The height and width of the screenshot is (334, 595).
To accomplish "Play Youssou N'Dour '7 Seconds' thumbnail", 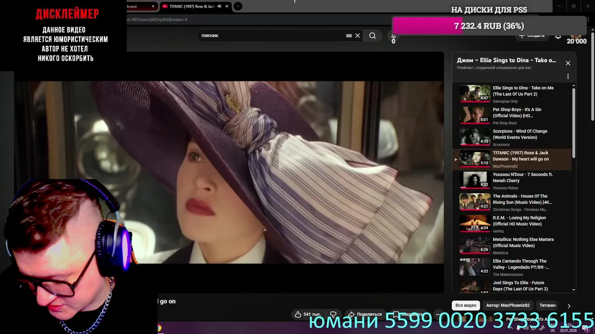I will click(475, 180).
